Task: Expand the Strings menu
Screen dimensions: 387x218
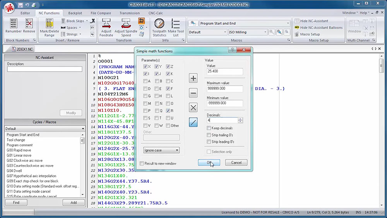Action: click(x=80, y=34)
